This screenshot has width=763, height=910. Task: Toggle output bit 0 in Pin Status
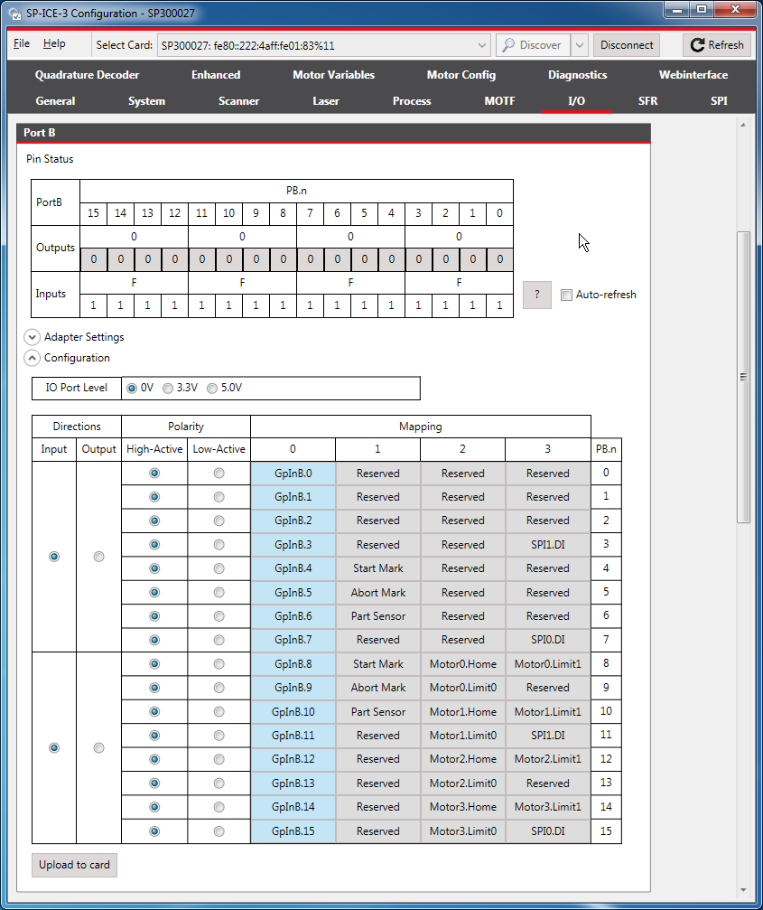click(x=499, y=259)
